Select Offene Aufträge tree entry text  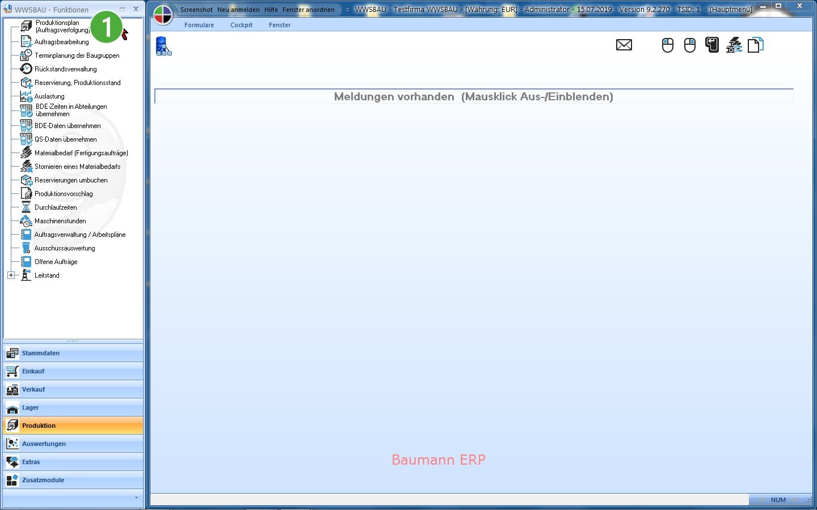pos(56,262)
